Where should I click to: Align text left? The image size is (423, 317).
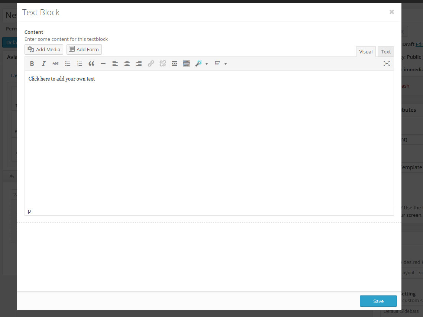(x=115, y=63)
